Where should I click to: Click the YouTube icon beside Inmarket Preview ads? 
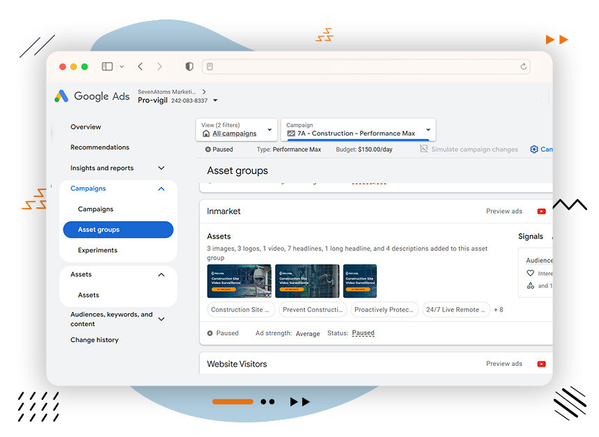(x=542, y=211)
